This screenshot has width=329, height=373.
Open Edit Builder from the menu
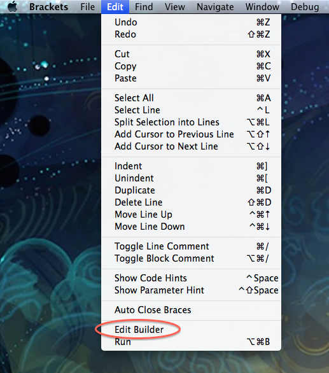(x=191, y=330)
